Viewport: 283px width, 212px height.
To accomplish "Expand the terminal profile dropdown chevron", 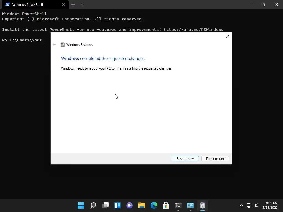I will pyautogui.click(x=82, y=4).
